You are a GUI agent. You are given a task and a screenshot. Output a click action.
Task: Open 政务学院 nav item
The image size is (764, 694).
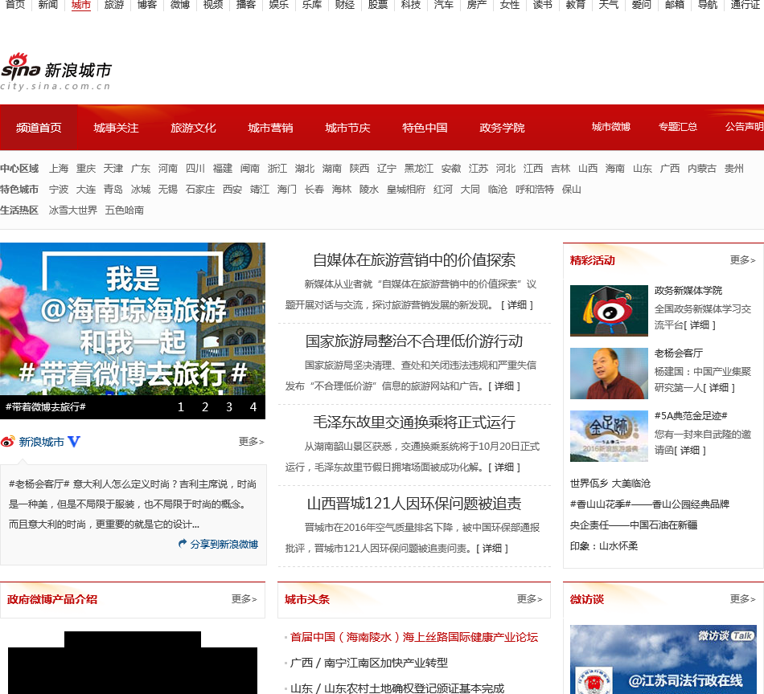tap(502, 128)
